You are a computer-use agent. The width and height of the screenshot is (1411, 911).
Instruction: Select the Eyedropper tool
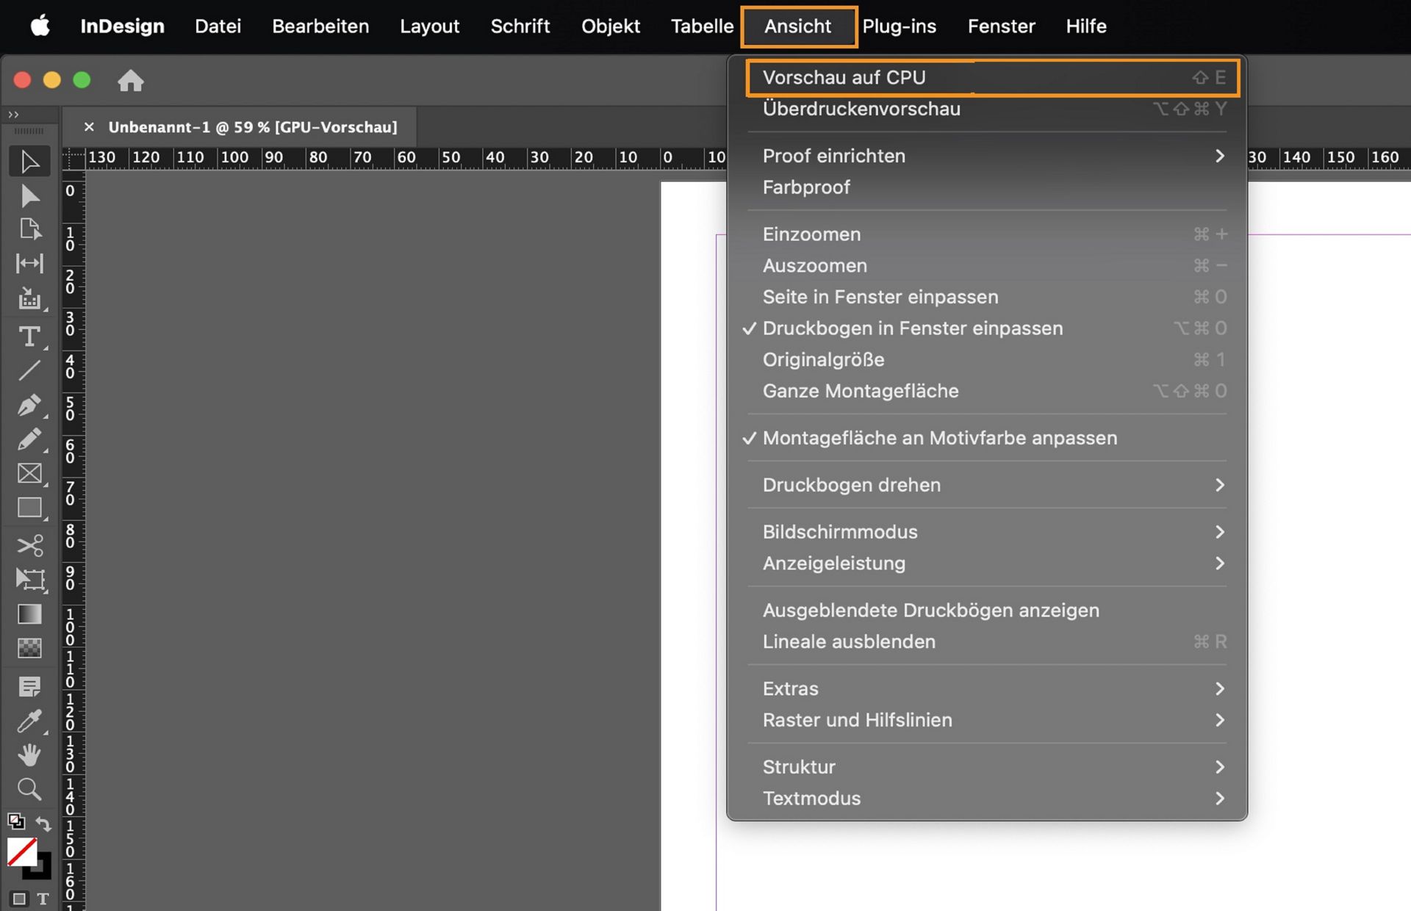[x=29, y=721]
